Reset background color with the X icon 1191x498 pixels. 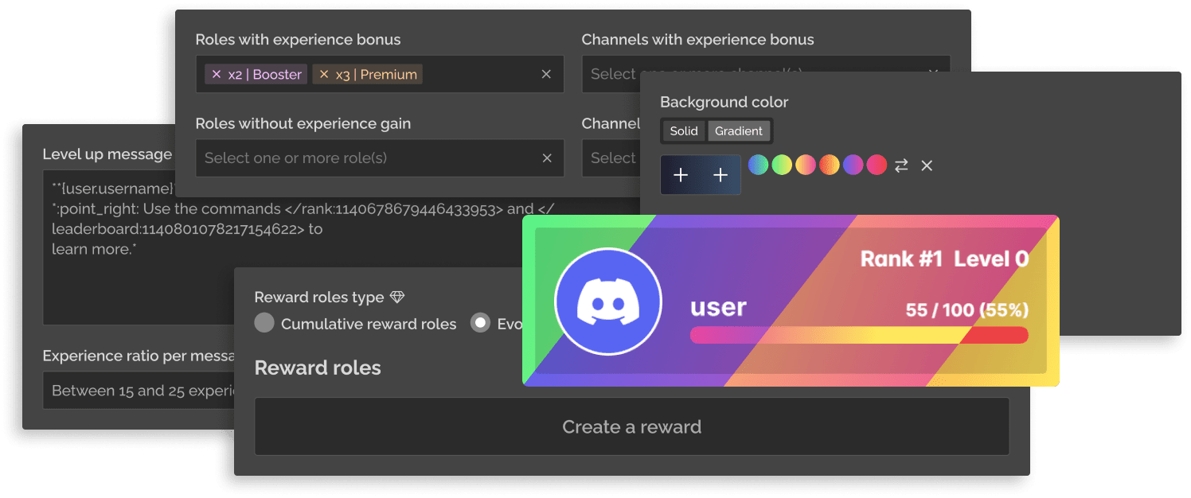pos(927,165)
